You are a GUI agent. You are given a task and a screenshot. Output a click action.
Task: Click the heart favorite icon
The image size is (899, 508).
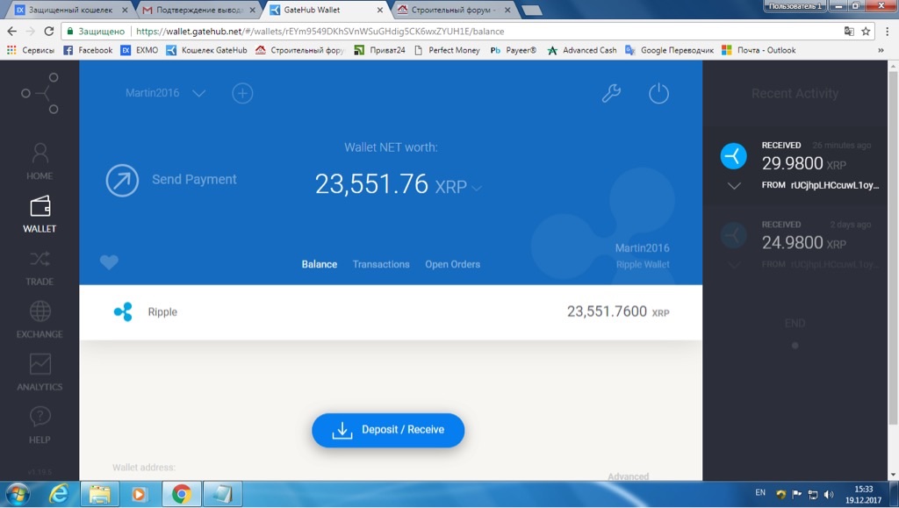tap(109, 262)
